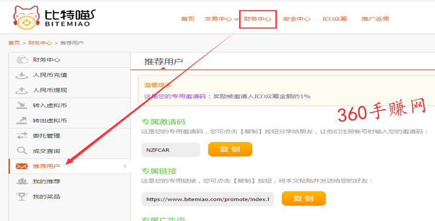Select 我的推荐 in the sidebar
This screenshot has width=435, height=221.
(70, 182)
